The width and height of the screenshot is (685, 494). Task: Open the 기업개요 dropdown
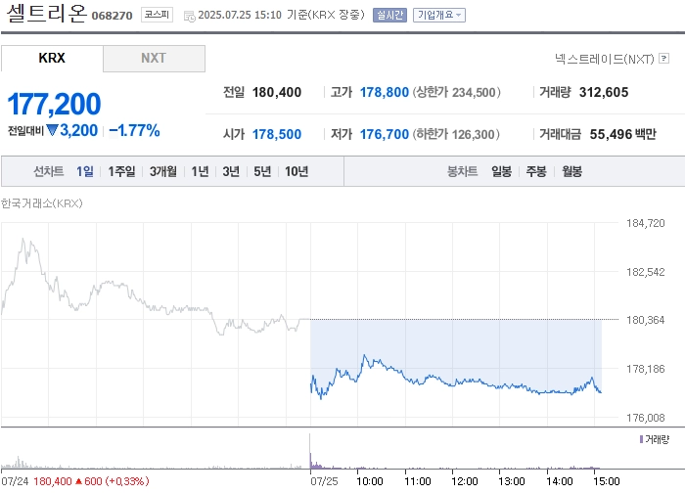pos(439,16)
